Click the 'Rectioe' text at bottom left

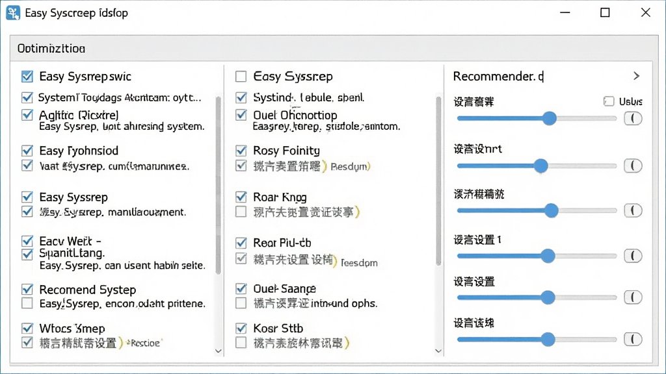tap(144, 343)
